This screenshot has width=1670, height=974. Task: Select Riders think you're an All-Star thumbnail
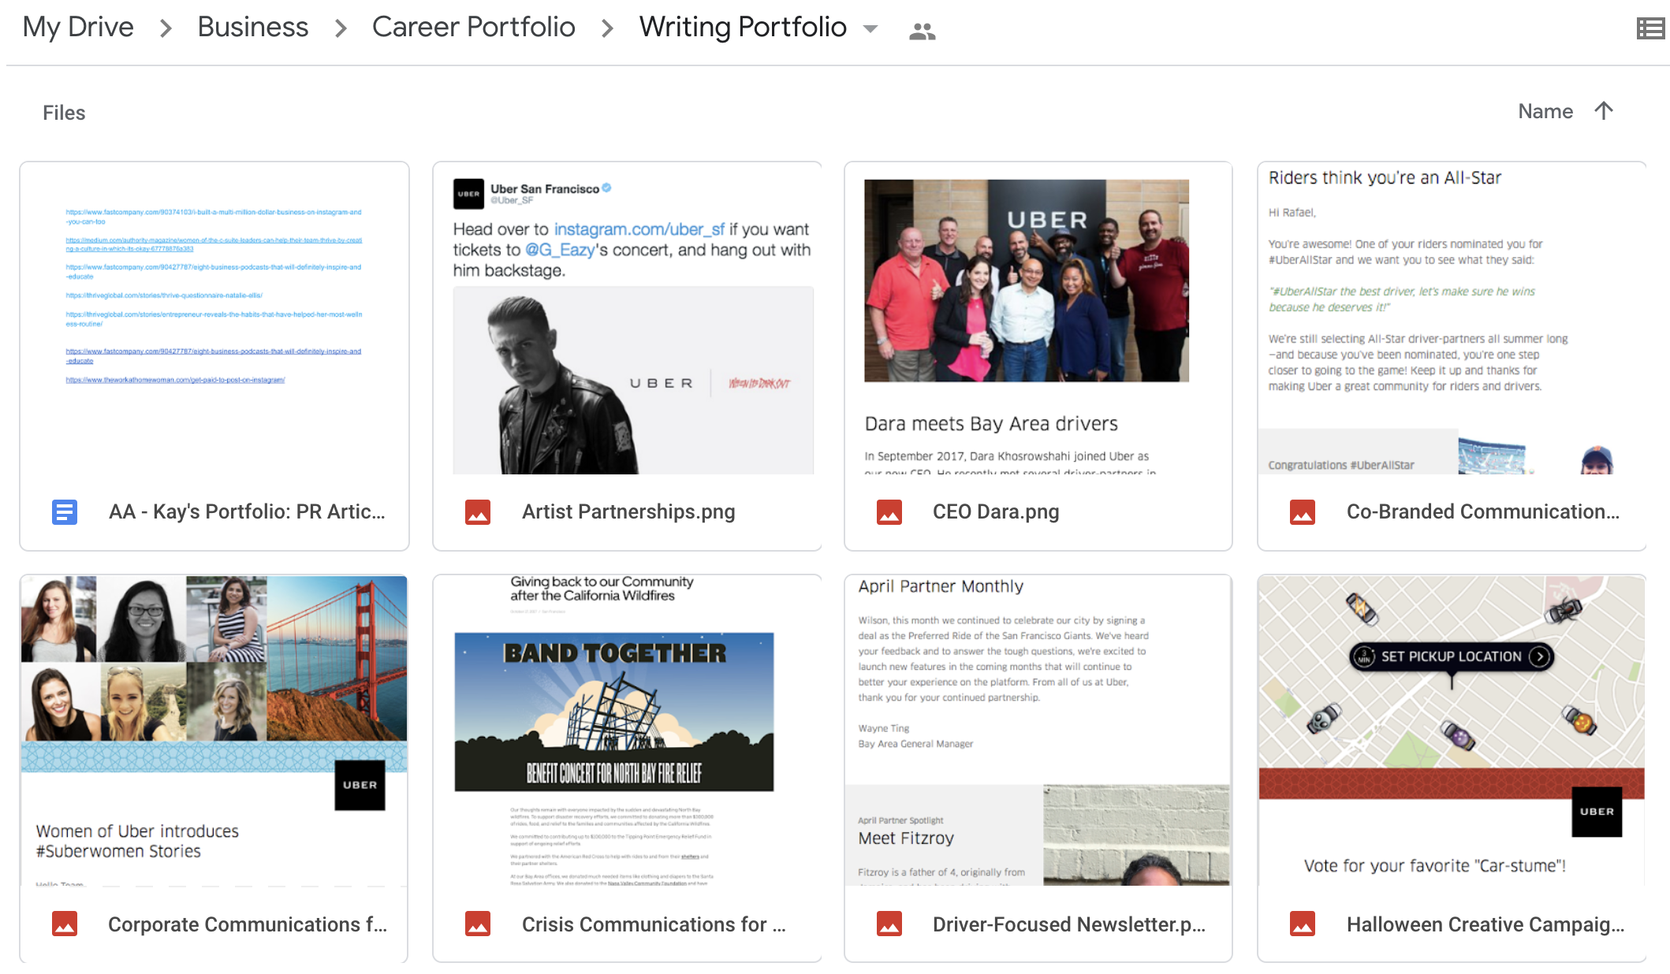pyautogui.click(x=1452, y=318)
